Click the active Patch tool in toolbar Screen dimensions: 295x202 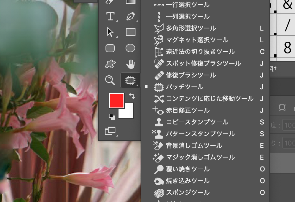pos(130,80)
